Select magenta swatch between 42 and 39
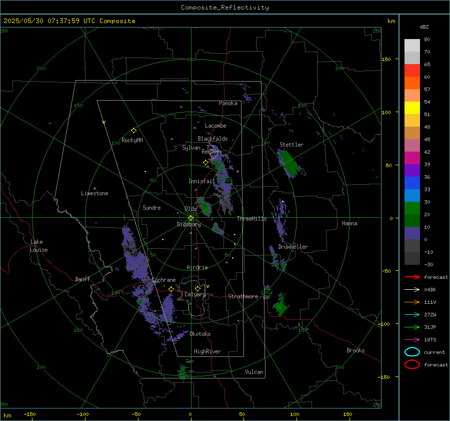The image size is (450, 421). [x=412, y=158]
